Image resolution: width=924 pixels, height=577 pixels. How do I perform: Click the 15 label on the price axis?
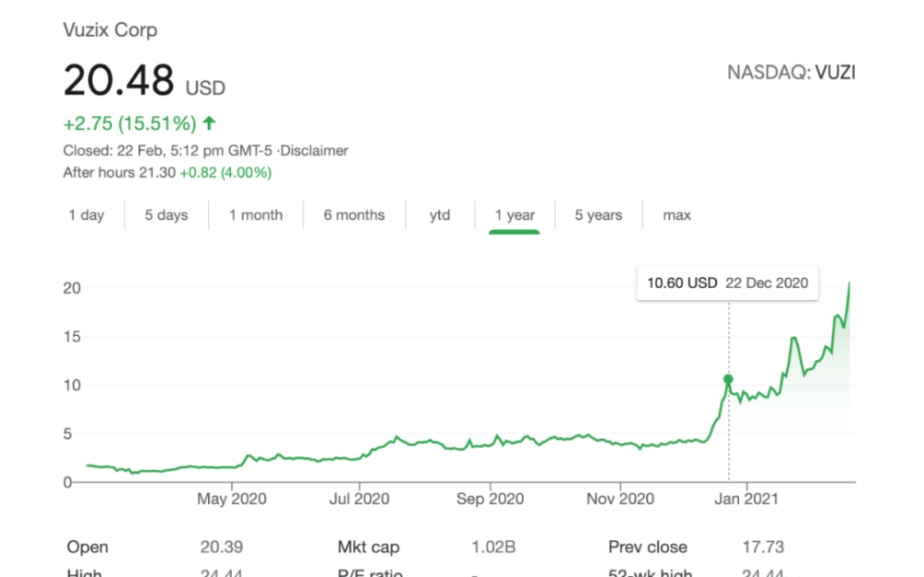point(72,337)
